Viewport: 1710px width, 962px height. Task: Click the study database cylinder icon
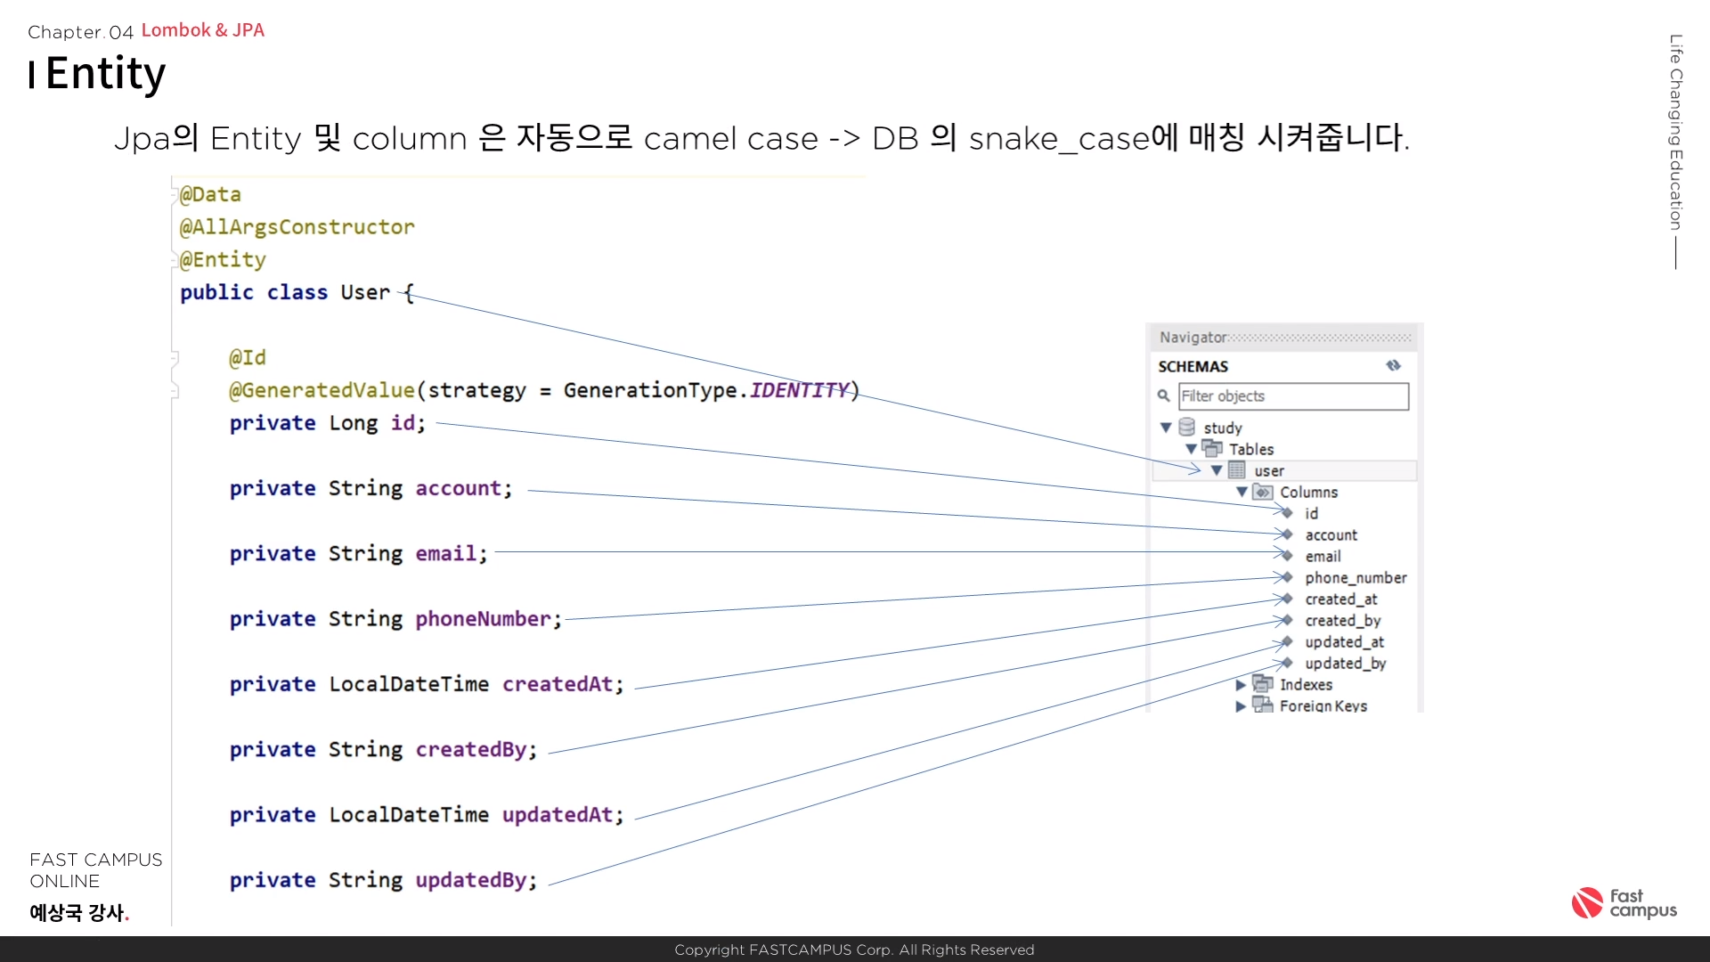1186,427
